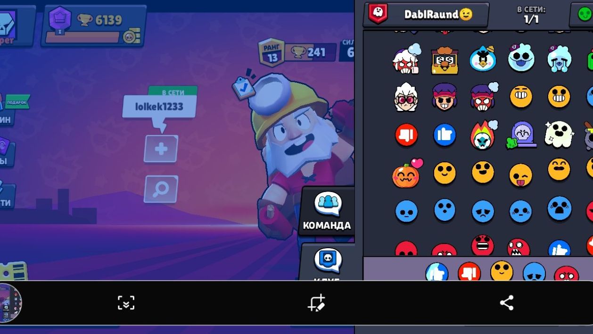Pick thumbs down from quick pin bar
Screen dimensions: 593x334
point(469,272)
